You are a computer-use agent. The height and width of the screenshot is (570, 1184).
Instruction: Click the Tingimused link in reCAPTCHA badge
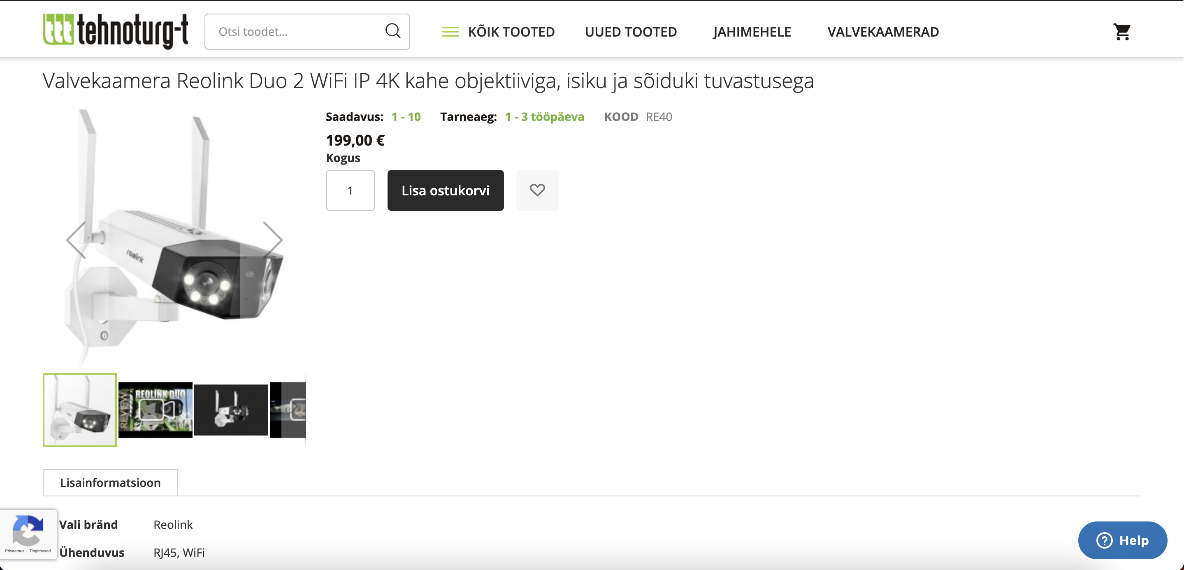[x=40, y=551]
